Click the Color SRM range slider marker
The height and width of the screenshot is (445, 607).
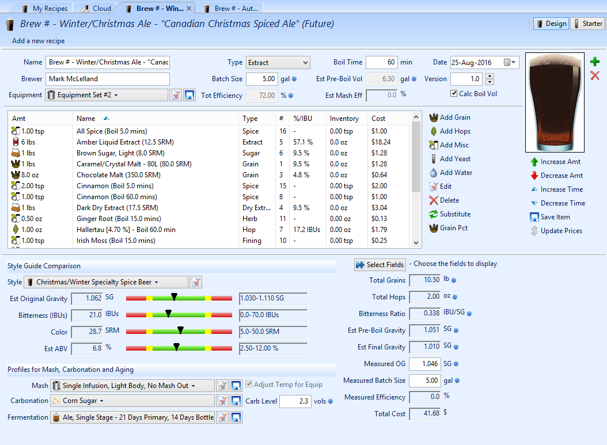click(x=180, y=330)
